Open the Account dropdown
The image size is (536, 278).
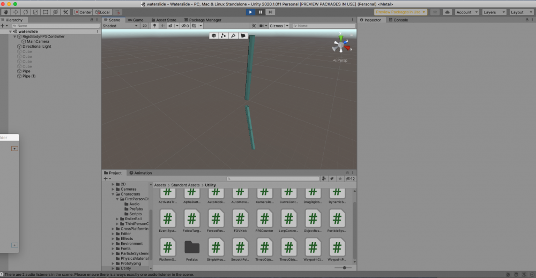(x=466, y=12)
